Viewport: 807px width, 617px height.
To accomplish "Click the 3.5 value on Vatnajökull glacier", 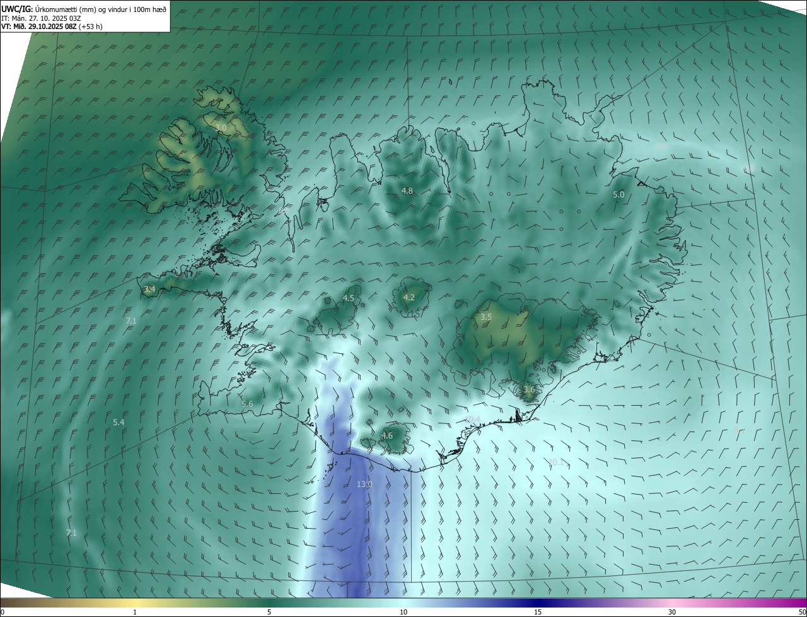I will (x=486, y=317).
